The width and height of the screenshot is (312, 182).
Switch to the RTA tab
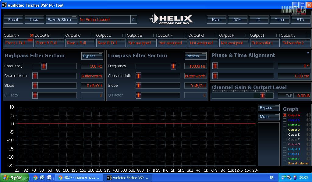tap(300, 19)
